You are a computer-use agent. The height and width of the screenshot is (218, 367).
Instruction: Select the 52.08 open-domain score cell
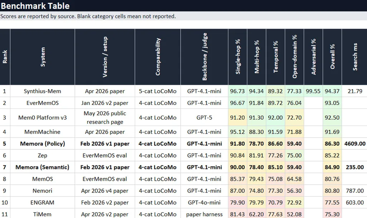[x=295, y=214]
